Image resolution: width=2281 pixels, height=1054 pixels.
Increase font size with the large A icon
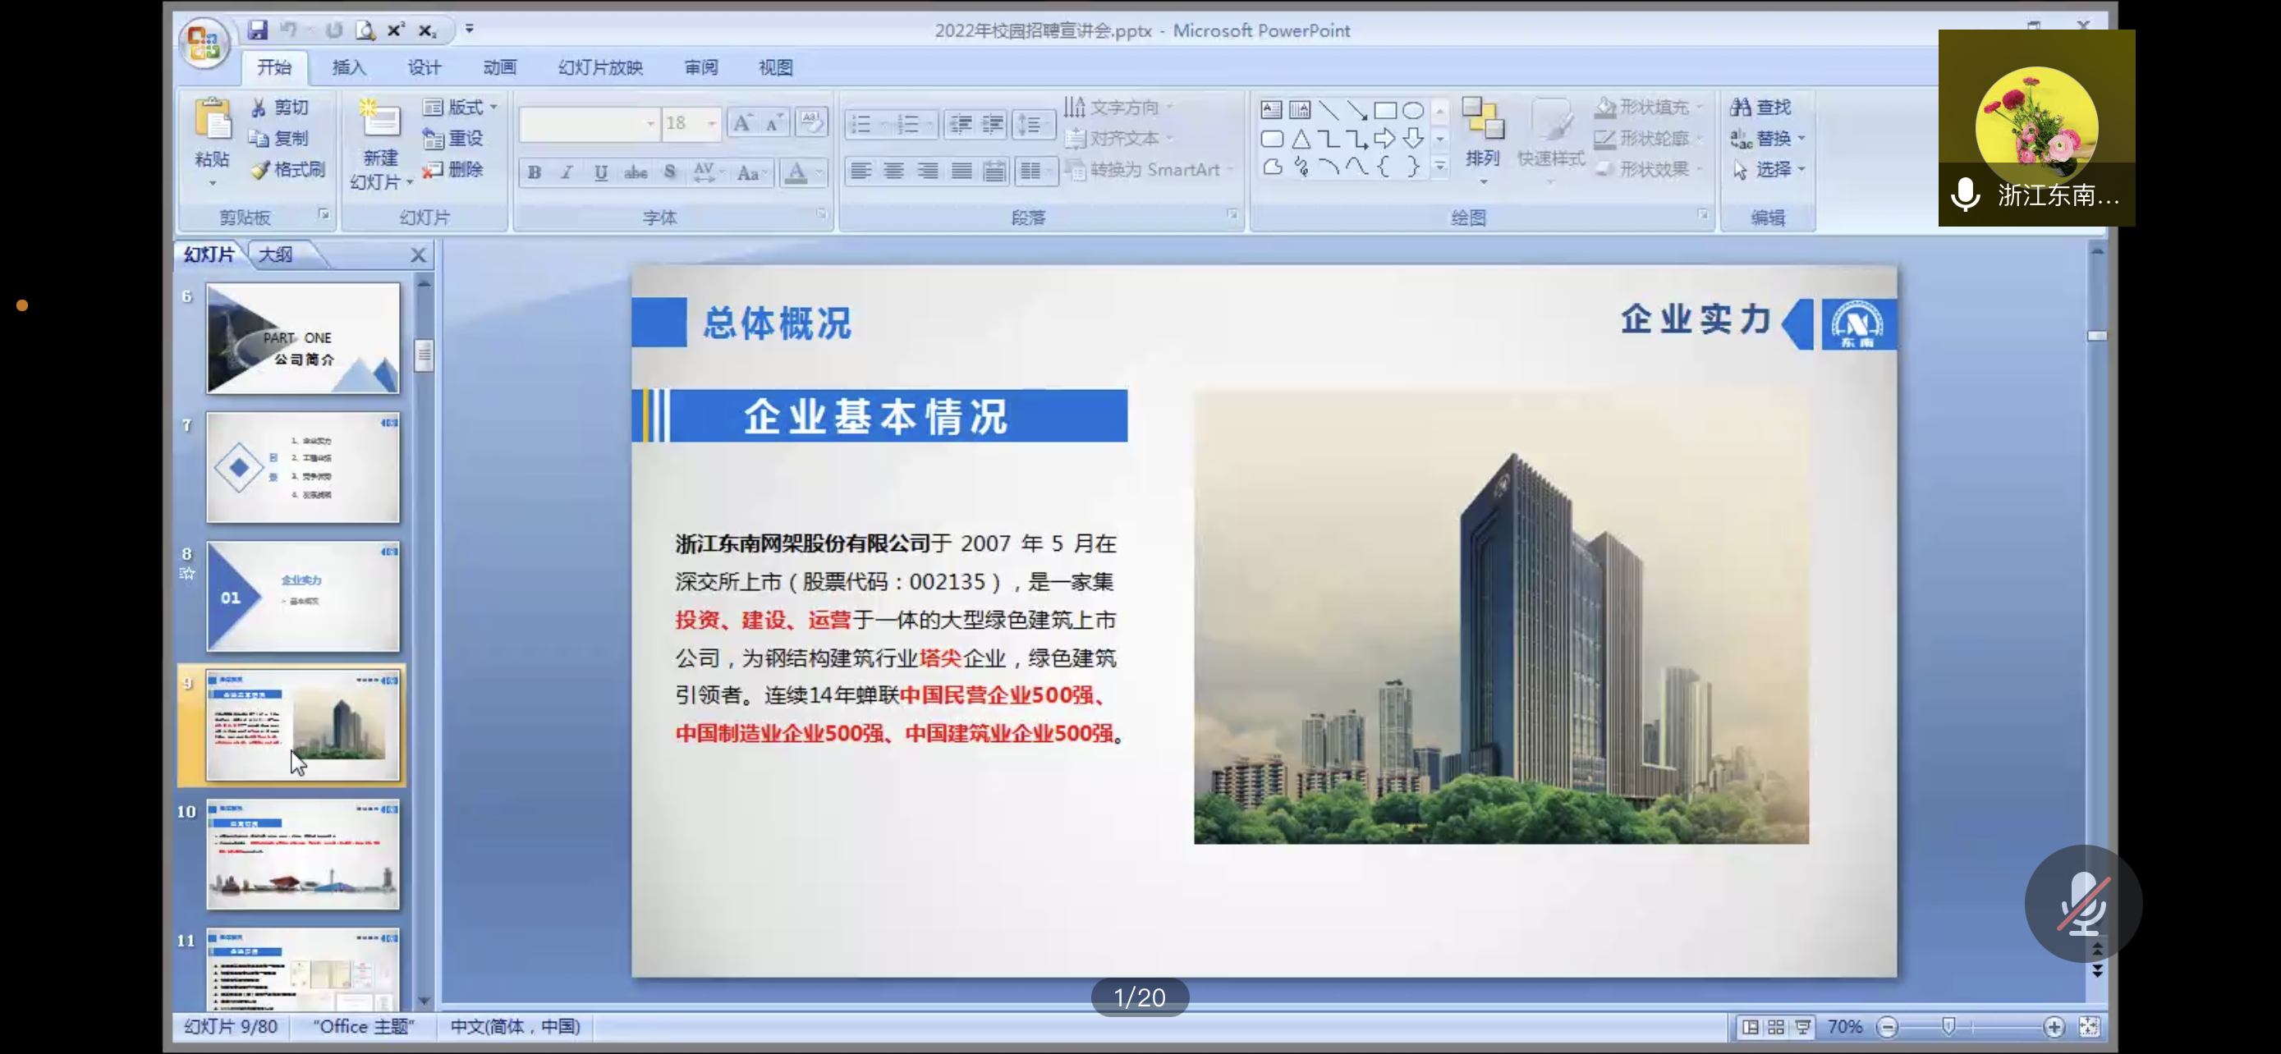click(742, 123)
